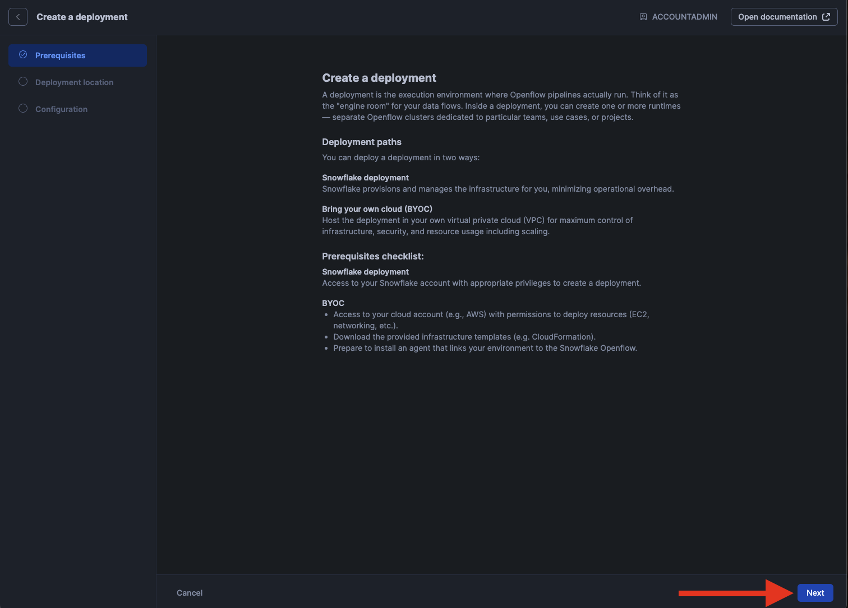Click the circle icon beside Deployment location
This screenshot has width=848, height=608.
(x=23, y=82)
